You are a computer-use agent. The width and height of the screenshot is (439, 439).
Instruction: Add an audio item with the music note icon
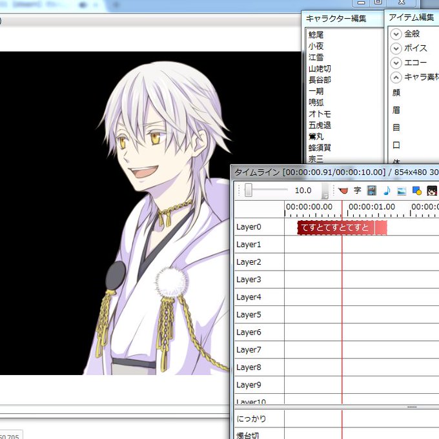tap(387, 190)
